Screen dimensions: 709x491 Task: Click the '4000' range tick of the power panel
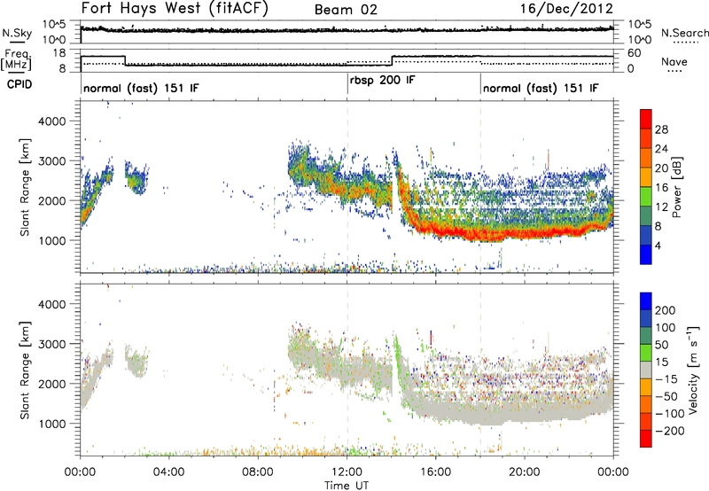click(x=51, y=121)
